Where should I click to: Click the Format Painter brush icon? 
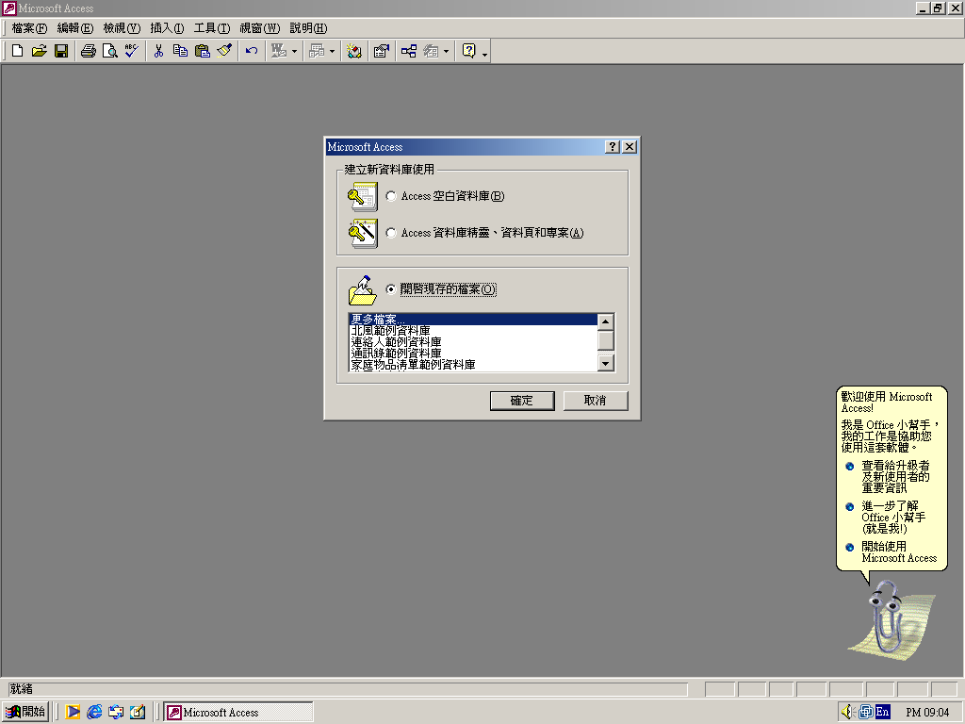point(224,51)
